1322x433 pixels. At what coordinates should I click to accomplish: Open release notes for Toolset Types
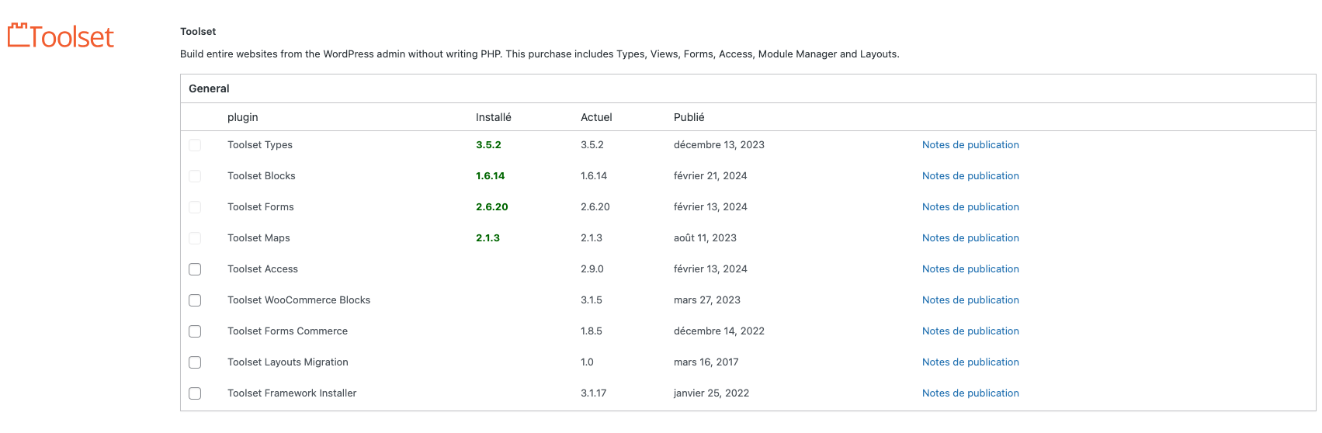(x=970, y=145)
